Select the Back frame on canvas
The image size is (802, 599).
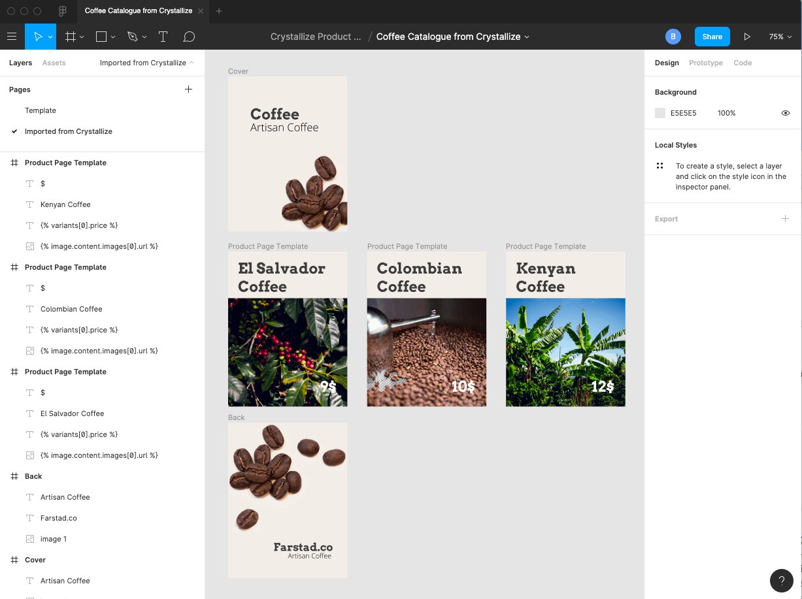tap(288, 500)
